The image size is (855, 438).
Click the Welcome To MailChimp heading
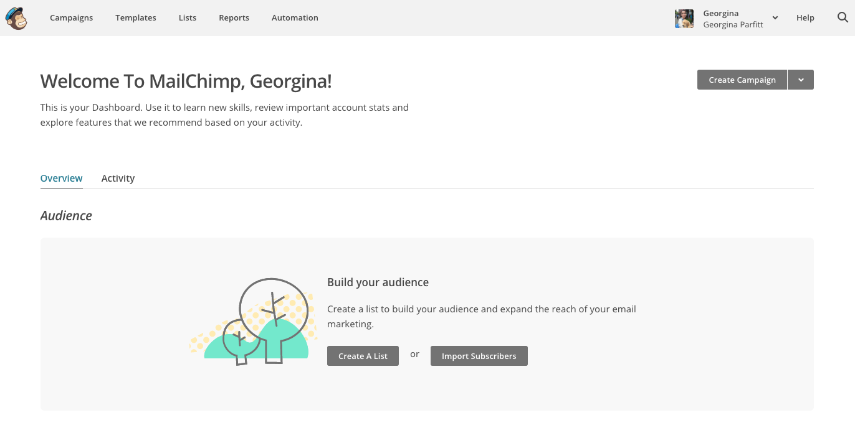(186, 81)
